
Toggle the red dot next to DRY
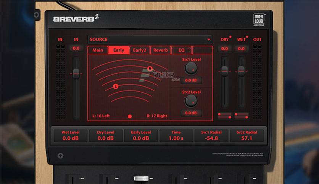tap(230, 37)
